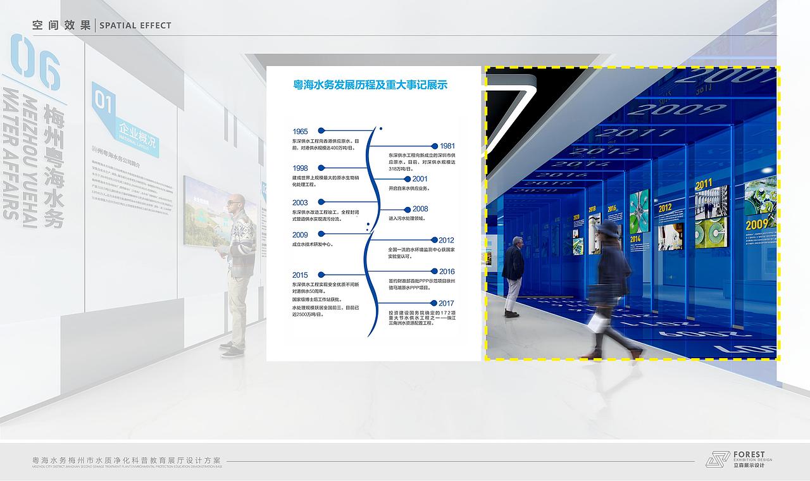Click the SPATIAL EFFECT header text

tap(135, 25)
